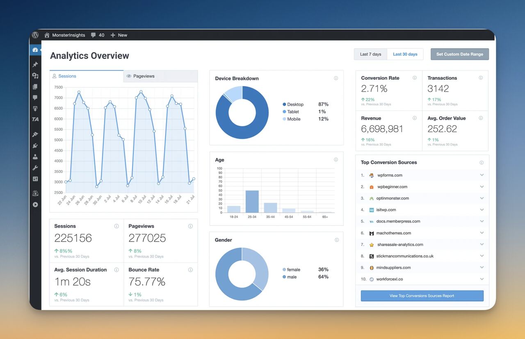Open the Plugins sidebar icon

35,146
